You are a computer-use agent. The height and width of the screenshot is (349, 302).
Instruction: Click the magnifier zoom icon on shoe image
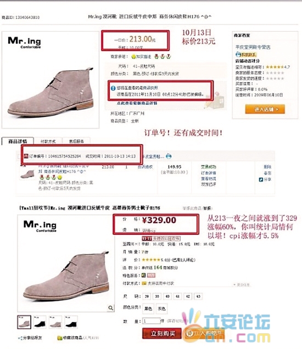coord(110,308)
